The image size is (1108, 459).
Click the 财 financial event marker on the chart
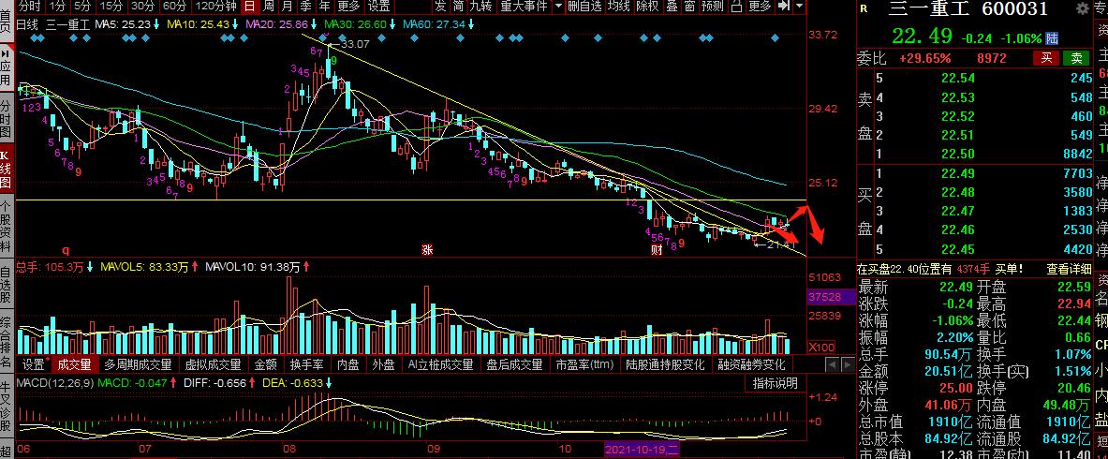pos(657,250)
